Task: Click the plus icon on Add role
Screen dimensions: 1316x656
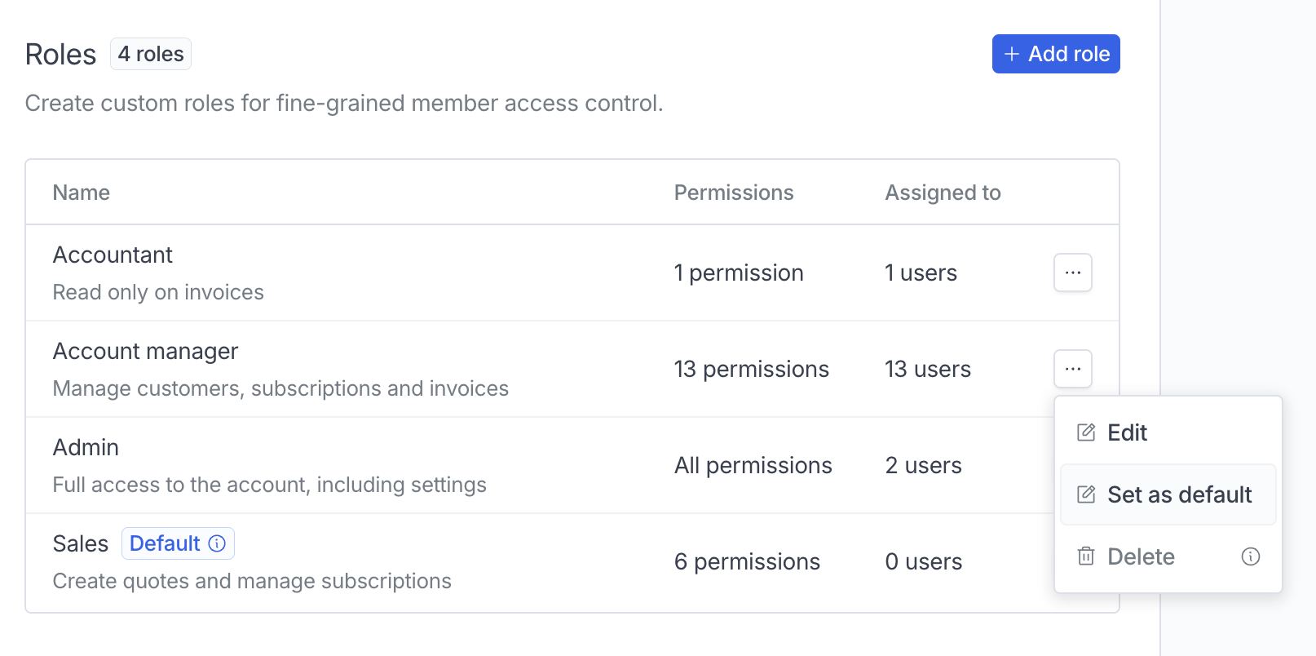Action: click(1012, 54)
